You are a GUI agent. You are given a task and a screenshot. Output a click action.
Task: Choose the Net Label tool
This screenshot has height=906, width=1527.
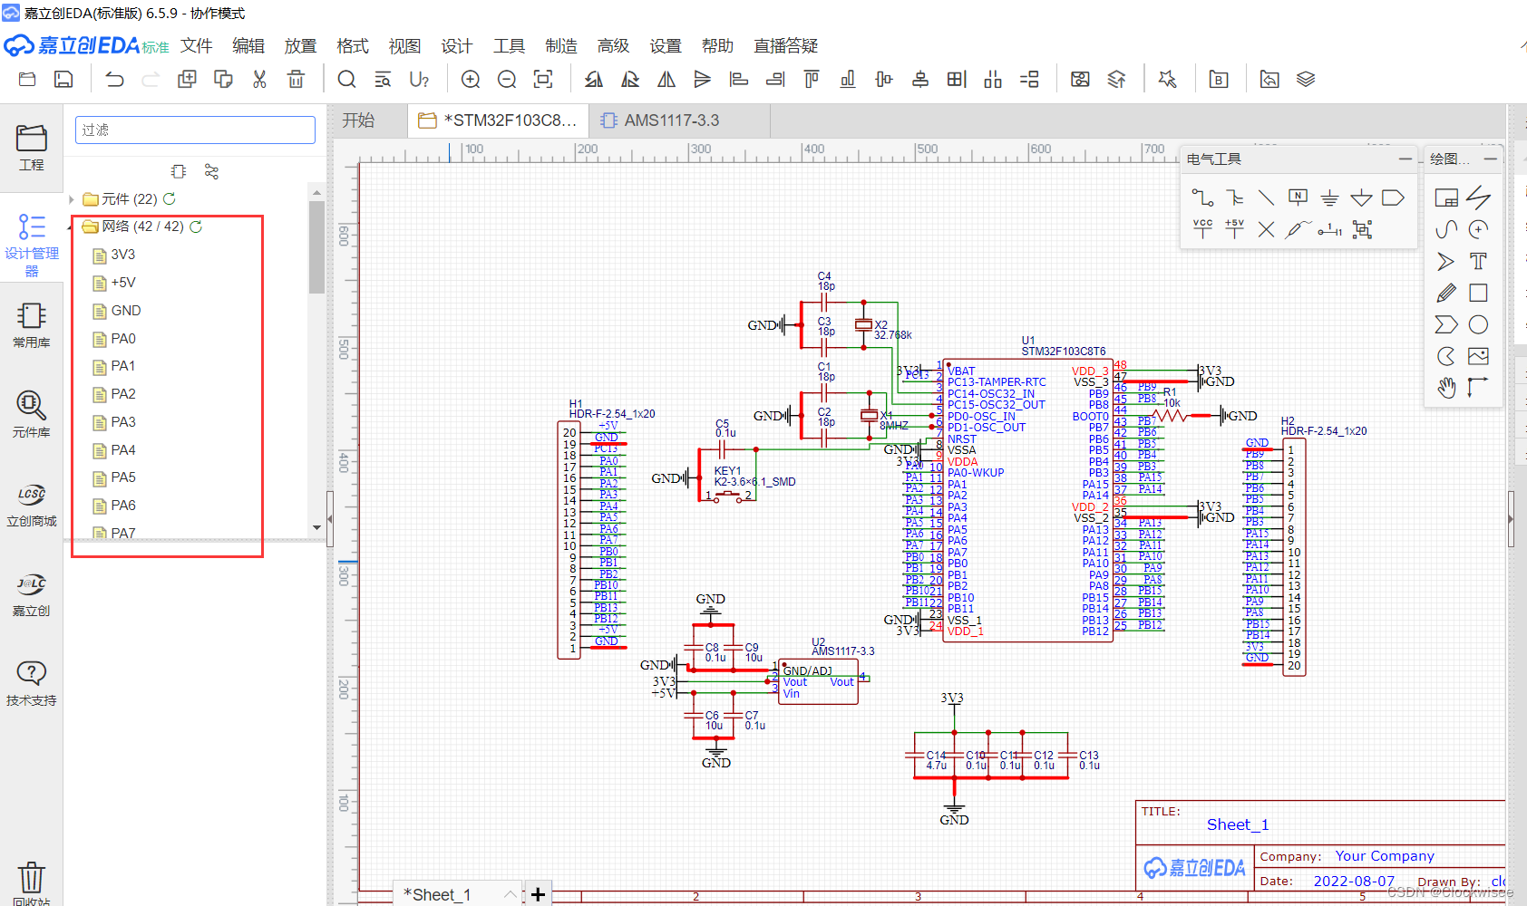[x=1298, y=198]
